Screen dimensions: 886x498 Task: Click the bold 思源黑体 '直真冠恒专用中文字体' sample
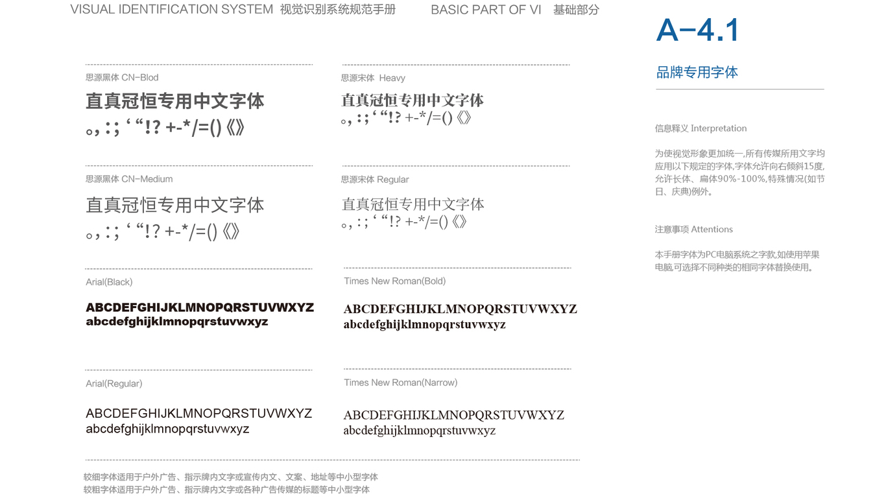(x=175, y=101)
